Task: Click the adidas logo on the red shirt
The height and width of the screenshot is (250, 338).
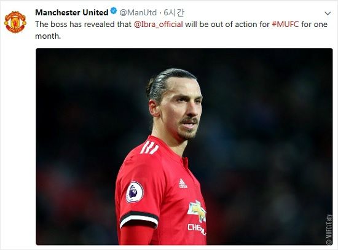Action: pos(183,184)
